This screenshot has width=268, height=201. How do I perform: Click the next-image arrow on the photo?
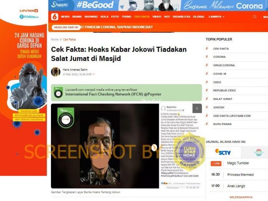pyautogui.click(x=154, y=147)
